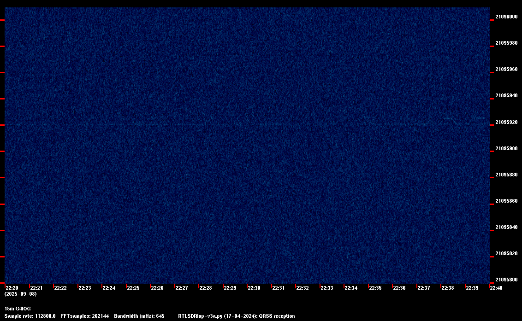
Task: Click the 22:21 time axis label
Action: [36, 288]
